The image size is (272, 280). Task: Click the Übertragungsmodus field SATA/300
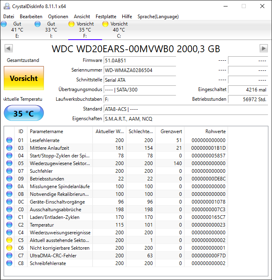[140, 89]
